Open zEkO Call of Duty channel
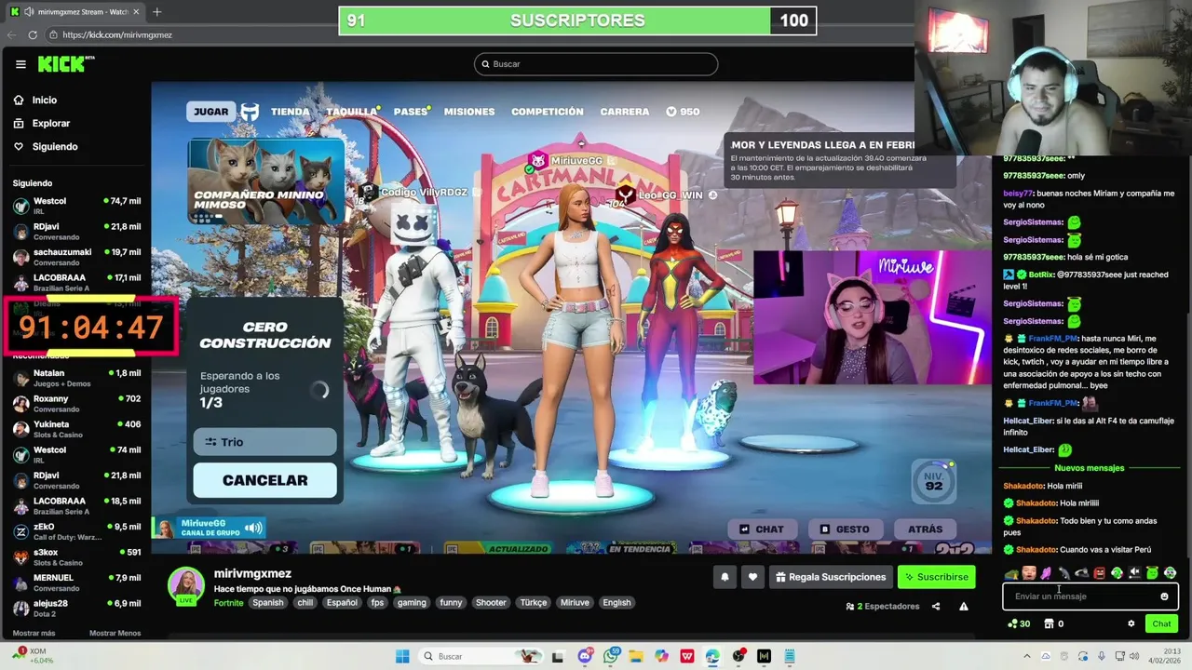 click(76, 531)
